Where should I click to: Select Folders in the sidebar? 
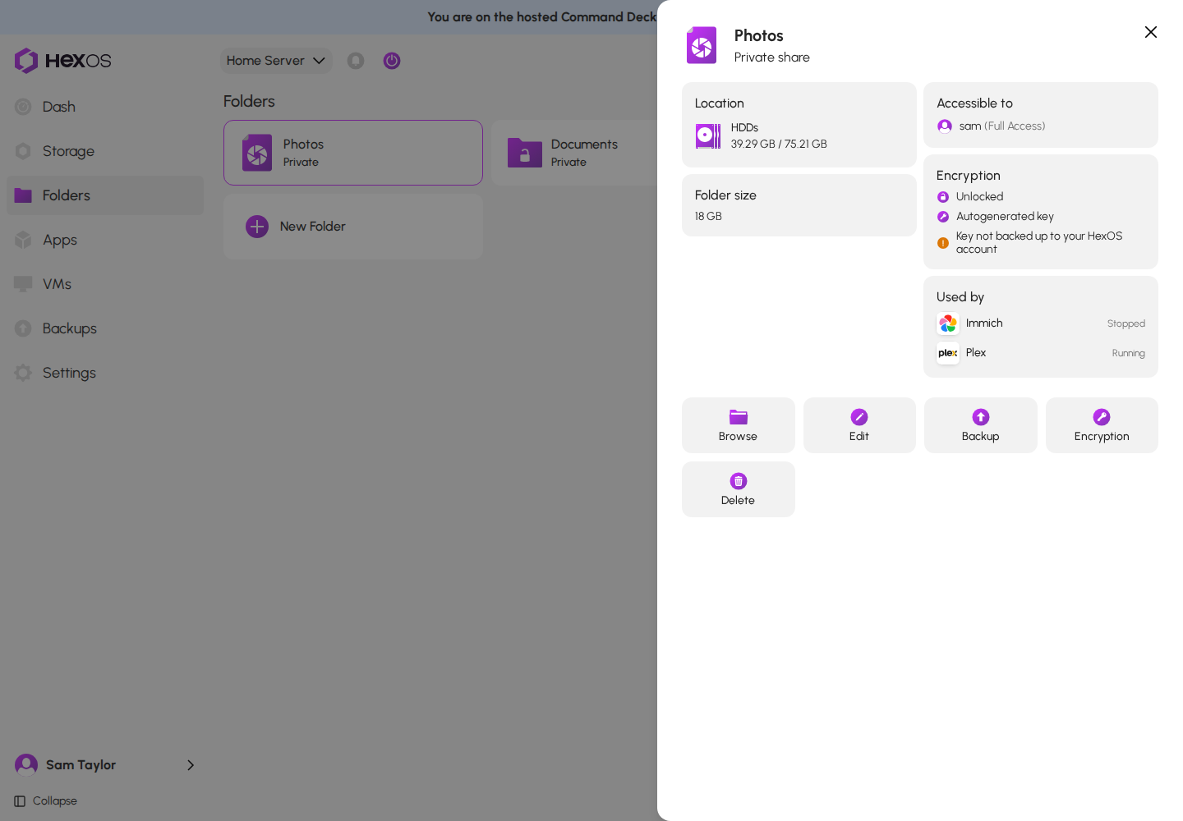click(105, 195)
